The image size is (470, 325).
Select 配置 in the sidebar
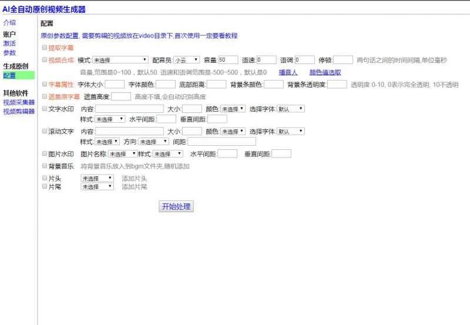(x=9, y=76)
